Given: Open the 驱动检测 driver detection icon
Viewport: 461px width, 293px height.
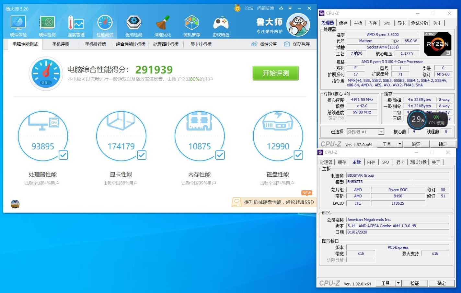Looking at the screenshot, I should point(134,23).
